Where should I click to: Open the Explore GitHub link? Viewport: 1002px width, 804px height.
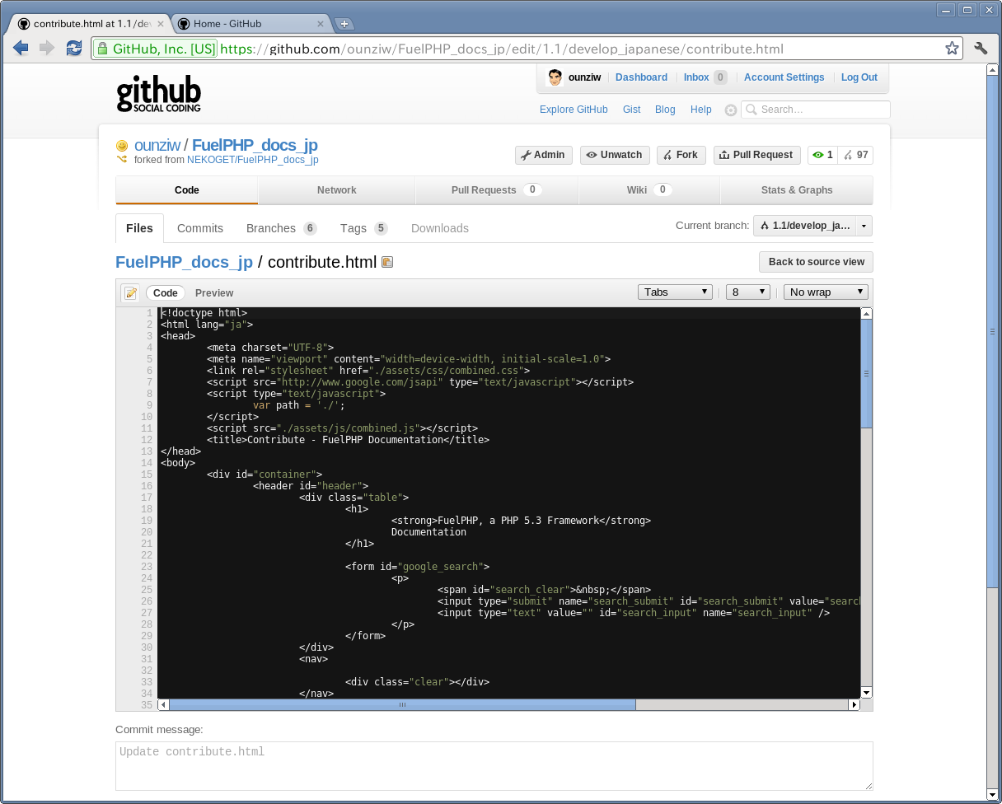(574, 110)
